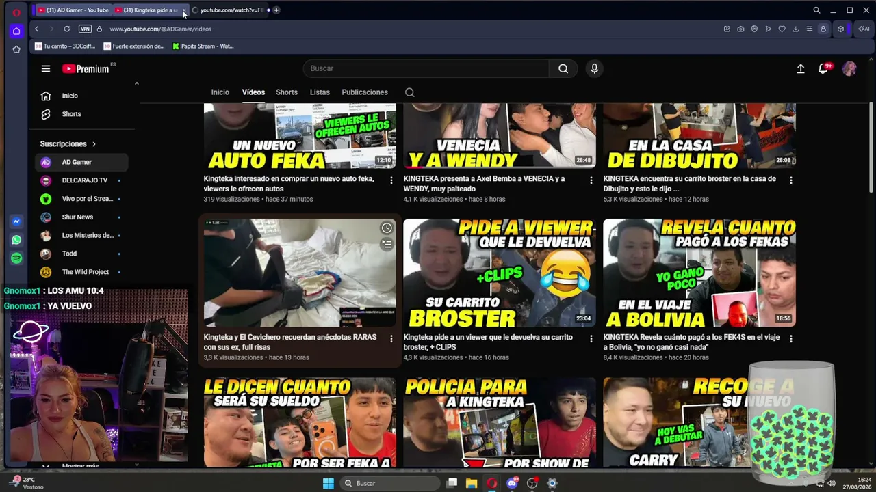Toggle the Opera VPN badge
The height and width of the screenshot is (492, 876).
point(85,29)
